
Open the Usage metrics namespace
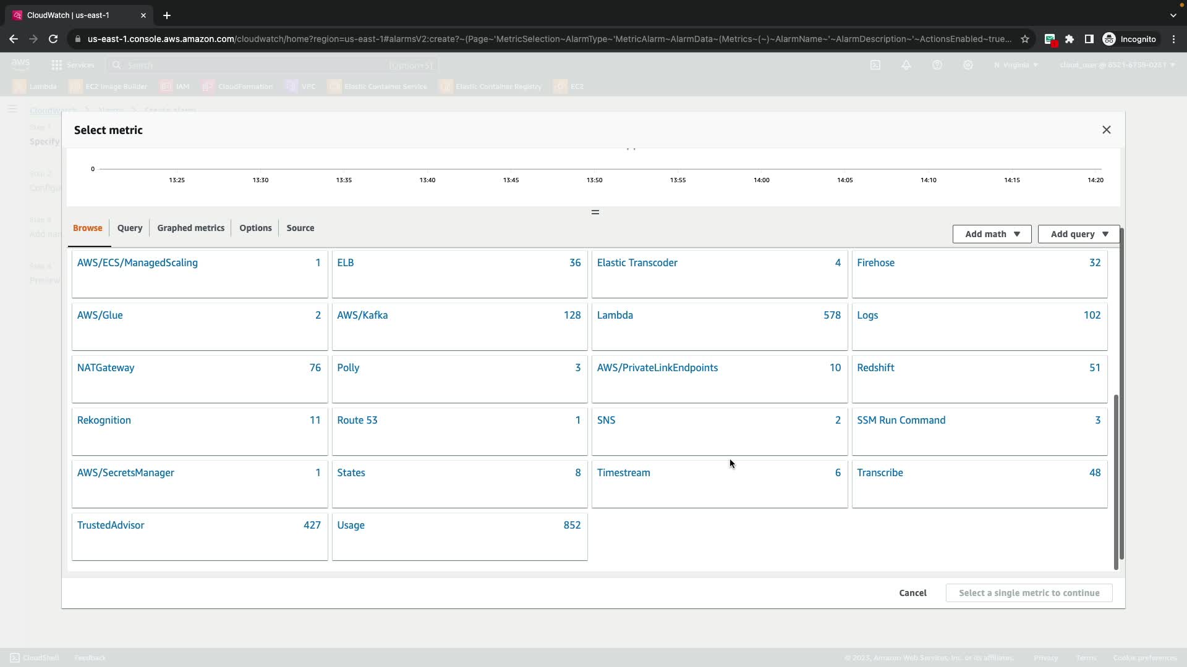[x=351, y=525]
